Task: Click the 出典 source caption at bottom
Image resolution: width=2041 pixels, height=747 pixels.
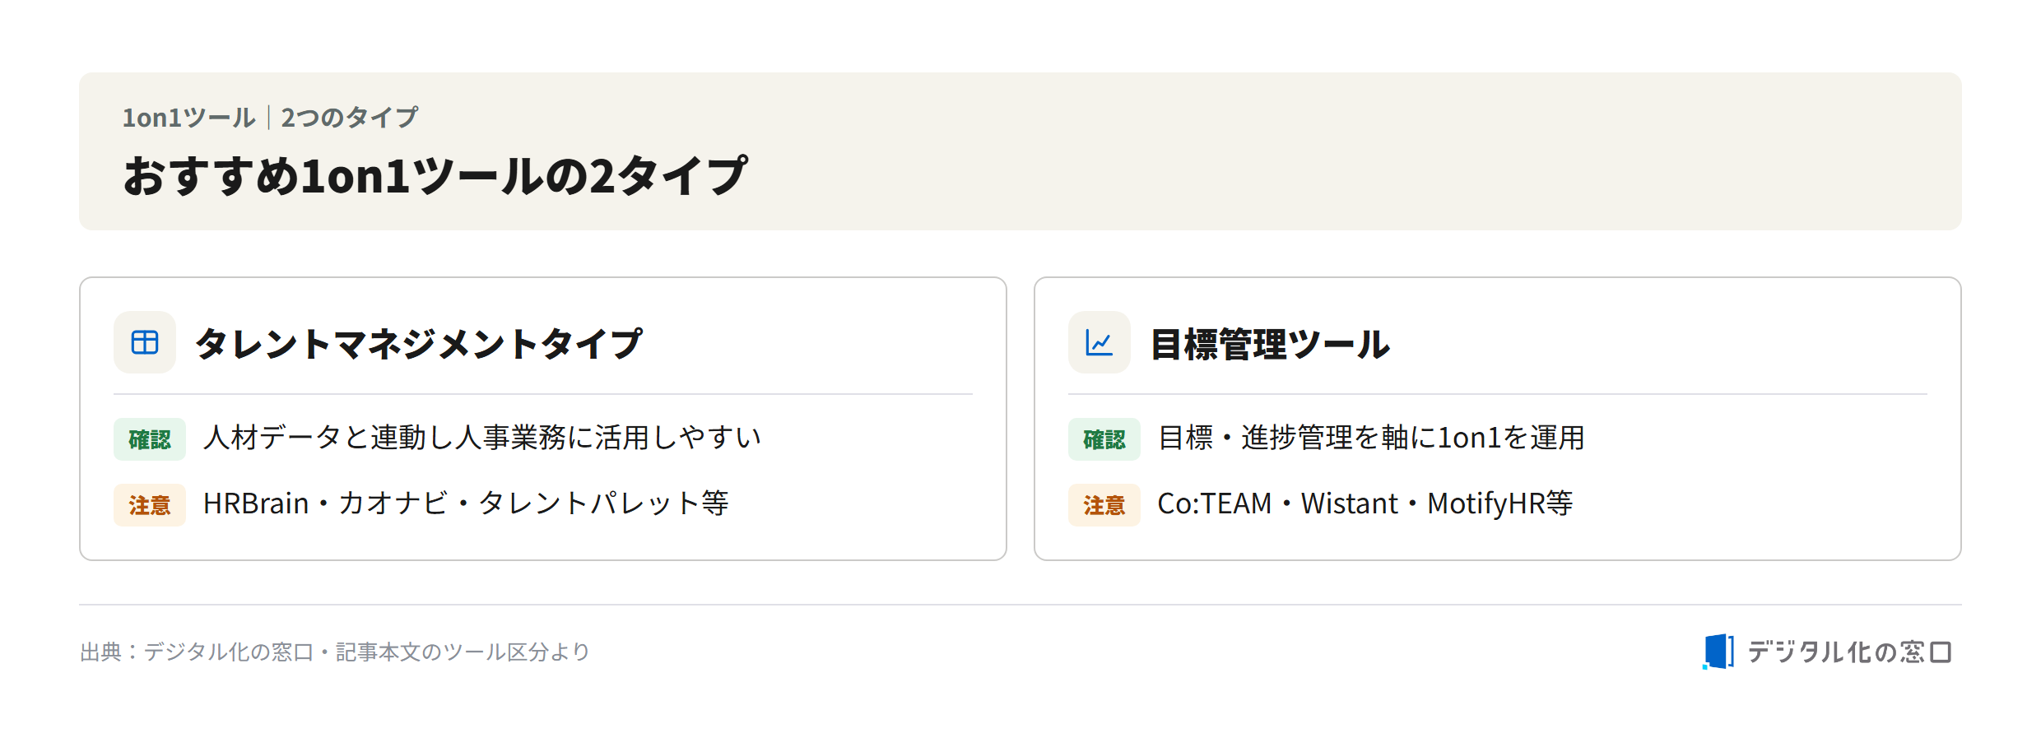Action: (335, 652)
